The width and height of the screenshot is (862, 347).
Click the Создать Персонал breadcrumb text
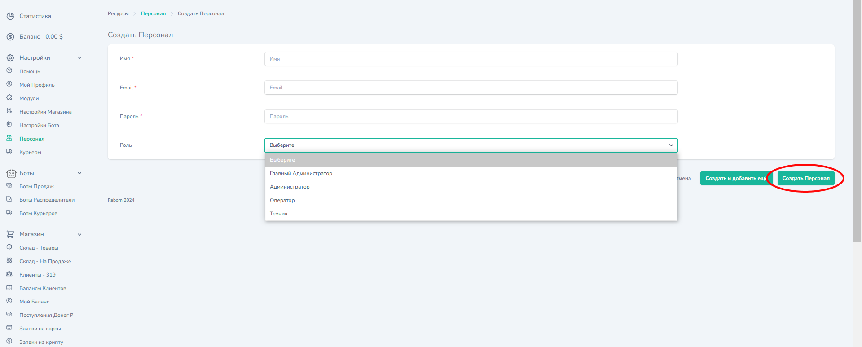pyautogui.click(x=201, y=13)
